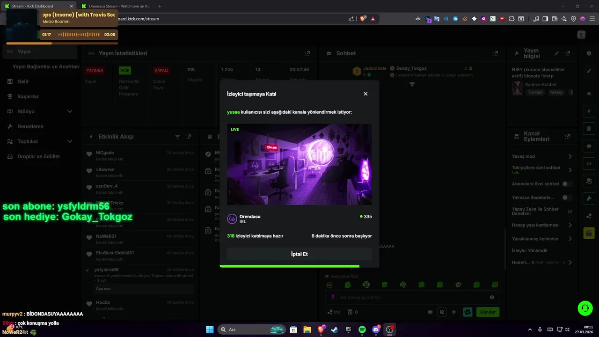Click the share page icon in address bar

pyautogui.click(x=351, y=19)
